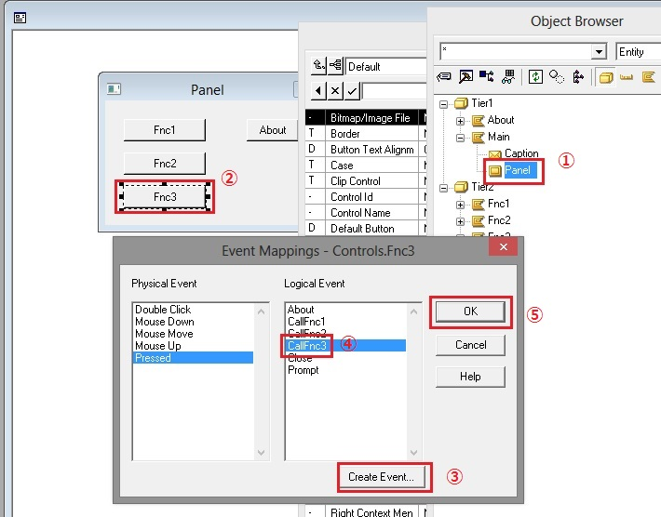Click the Main function icon in tree
Viewport: 661px width, 517px height.
click(x=478, y=138)
